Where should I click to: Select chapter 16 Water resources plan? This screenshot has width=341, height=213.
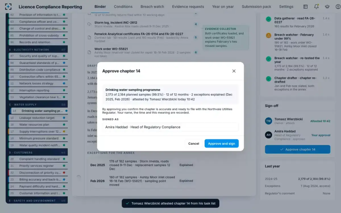[x=38, y=125]
